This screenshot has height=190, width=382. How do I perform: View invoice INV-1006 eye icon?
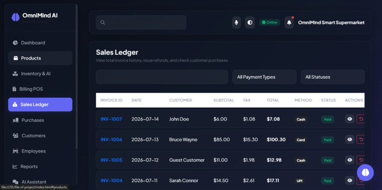350,139
